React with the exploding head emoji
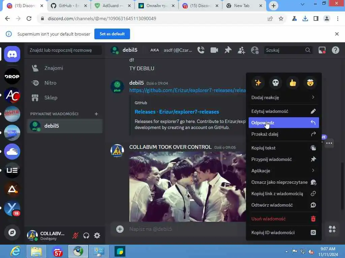This screenshot has height=258, width=345. [x=310, y=83]
